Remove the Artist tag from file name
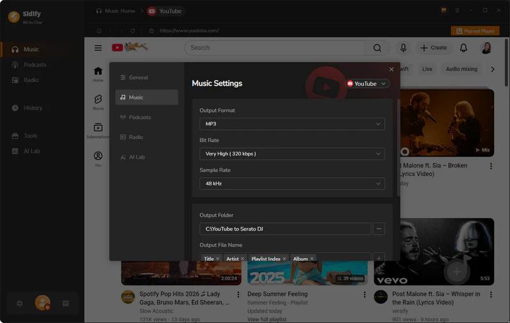510x323 pixels. point(242,259)
